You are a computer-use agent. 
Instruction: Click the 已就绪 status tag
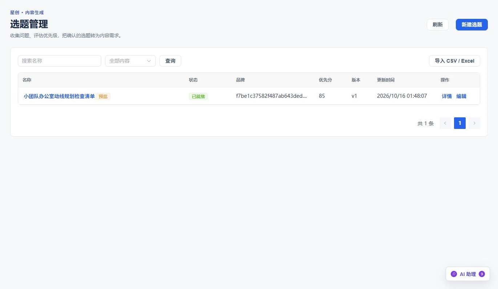(198, 96)
